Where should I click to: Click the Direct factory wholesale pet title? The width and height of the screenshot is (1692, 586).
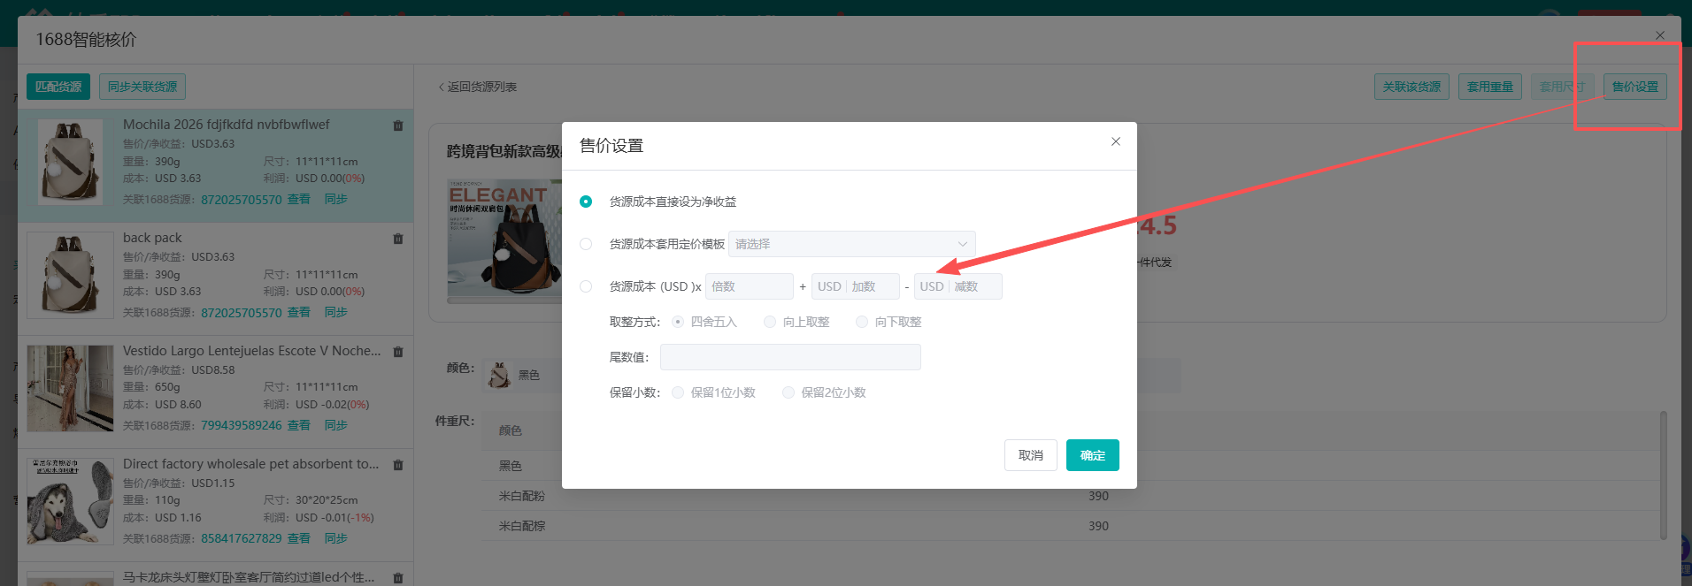tap(251, 464)
